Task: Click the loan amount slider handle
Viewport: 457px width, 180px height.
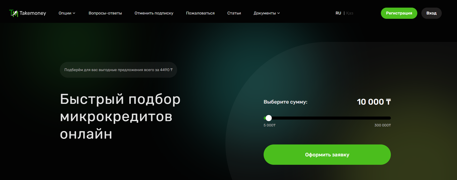Action: point(269,118)
